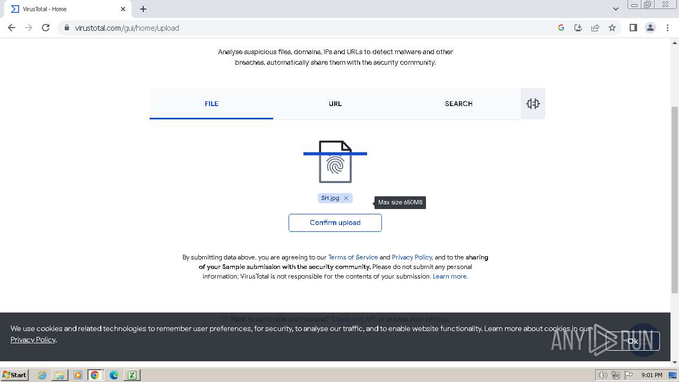Open the Windows Start menu
Viewport: 679px width, 382px height.
[x=15, y=375]
